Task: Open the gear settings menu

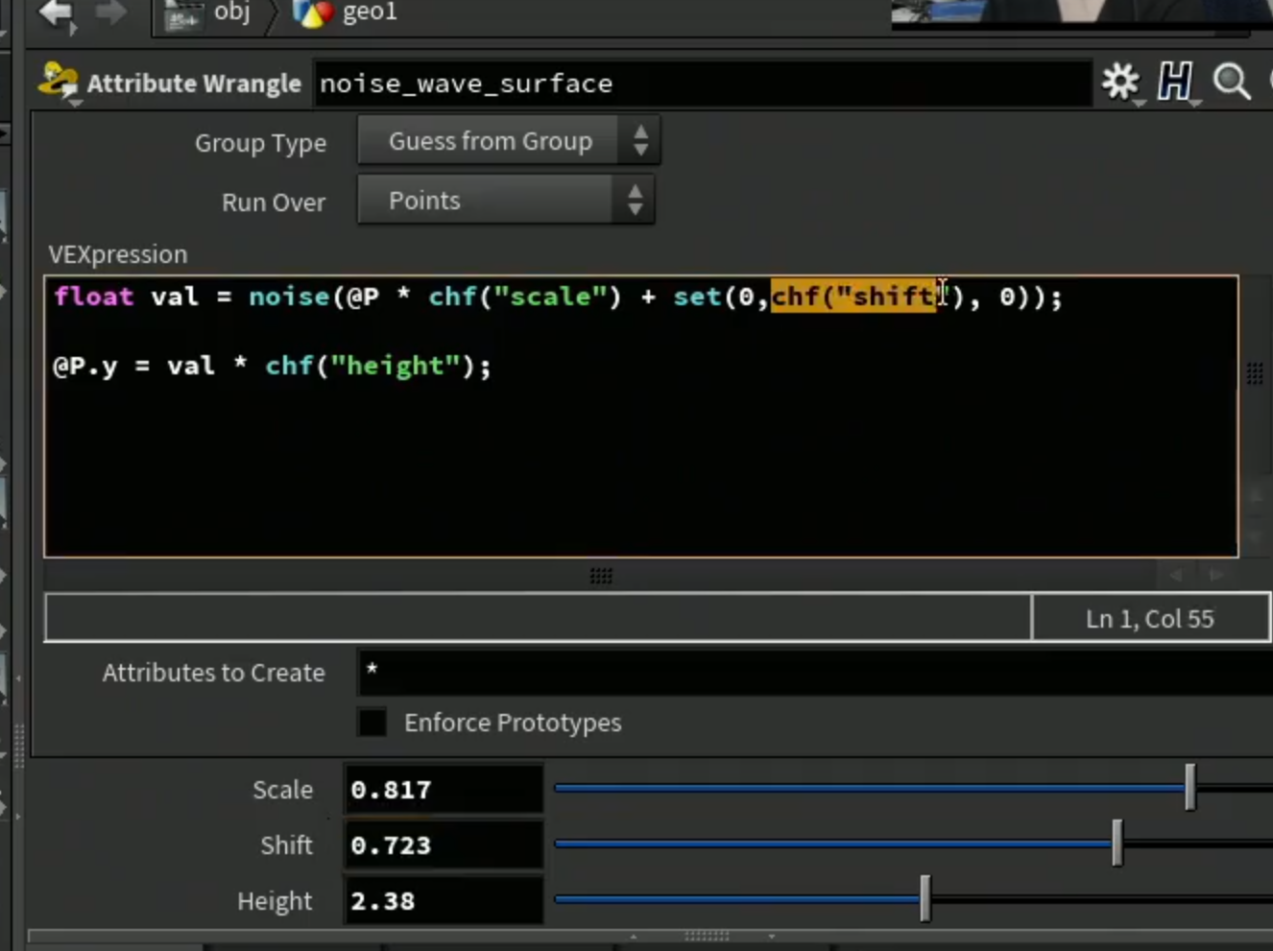Action: click(1120, 83)
